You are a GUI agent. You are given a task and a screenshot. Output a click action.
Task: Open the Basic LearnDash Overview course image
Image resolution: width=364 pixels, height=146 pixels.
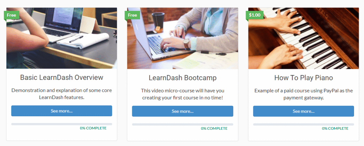(x=62, y=38)
